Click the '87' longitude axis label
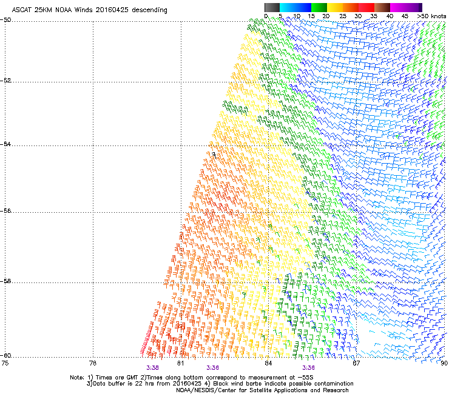The height and width of the screenshot is (394, 449). pos(356,363)
